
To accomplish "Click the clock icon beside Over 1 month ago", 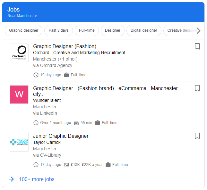I will 36,123.
